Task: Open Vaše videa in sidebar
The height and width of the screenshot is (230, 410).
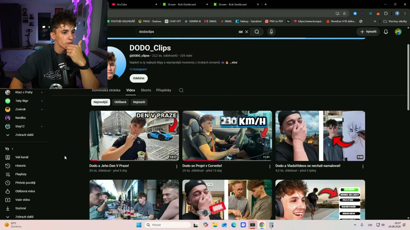Action: tap(22, 200)
